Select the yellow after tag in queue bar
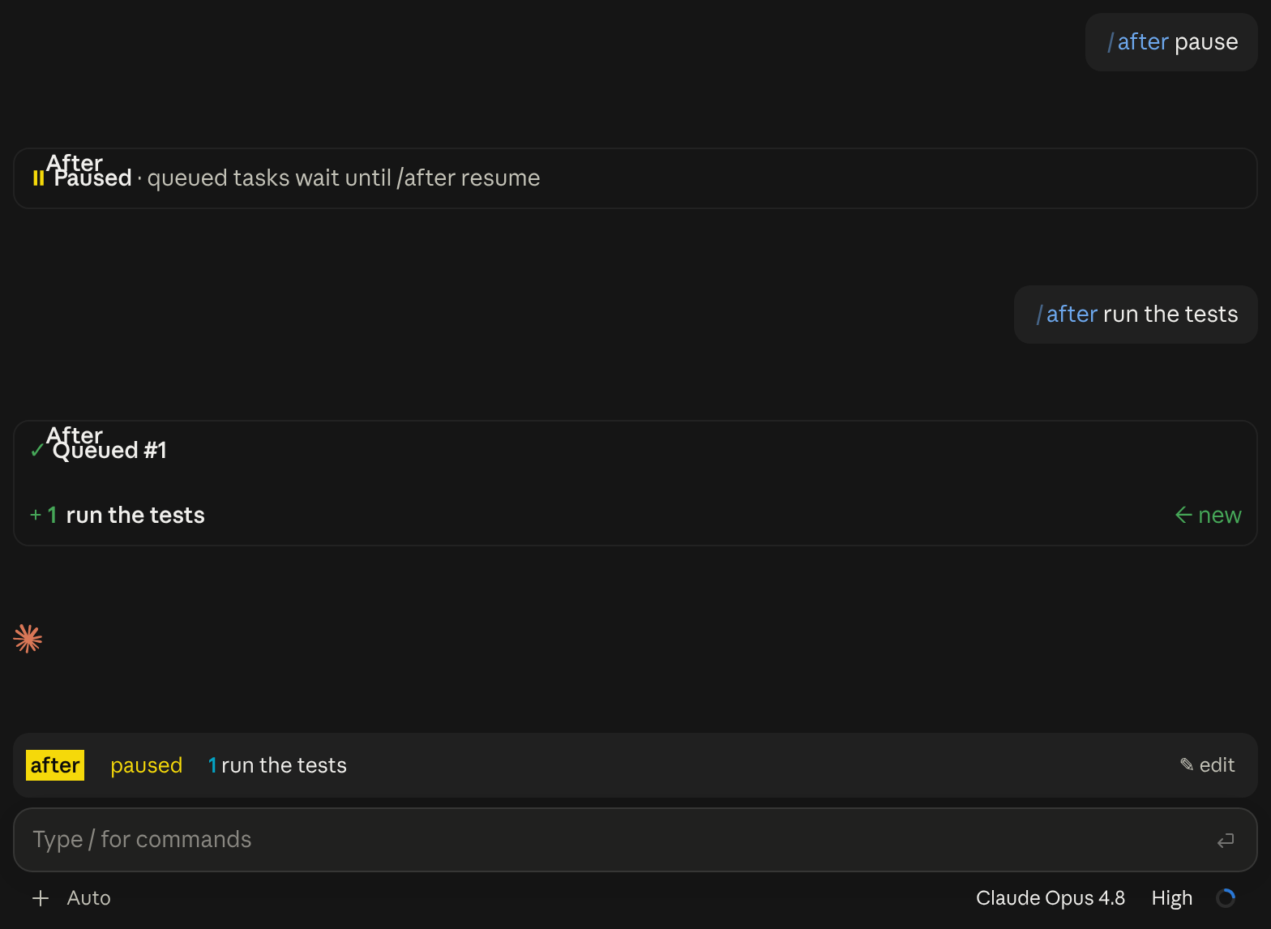 coord(55,765)
